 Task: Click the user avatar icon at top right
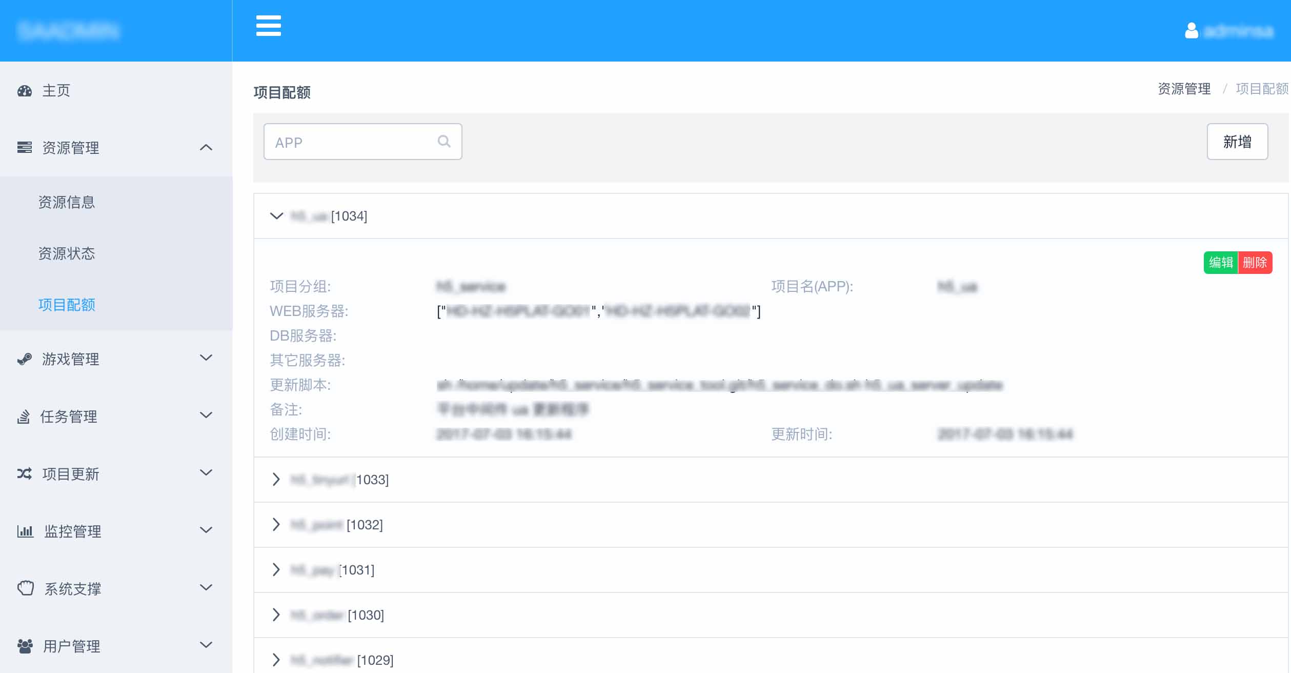coord(1191,31)
